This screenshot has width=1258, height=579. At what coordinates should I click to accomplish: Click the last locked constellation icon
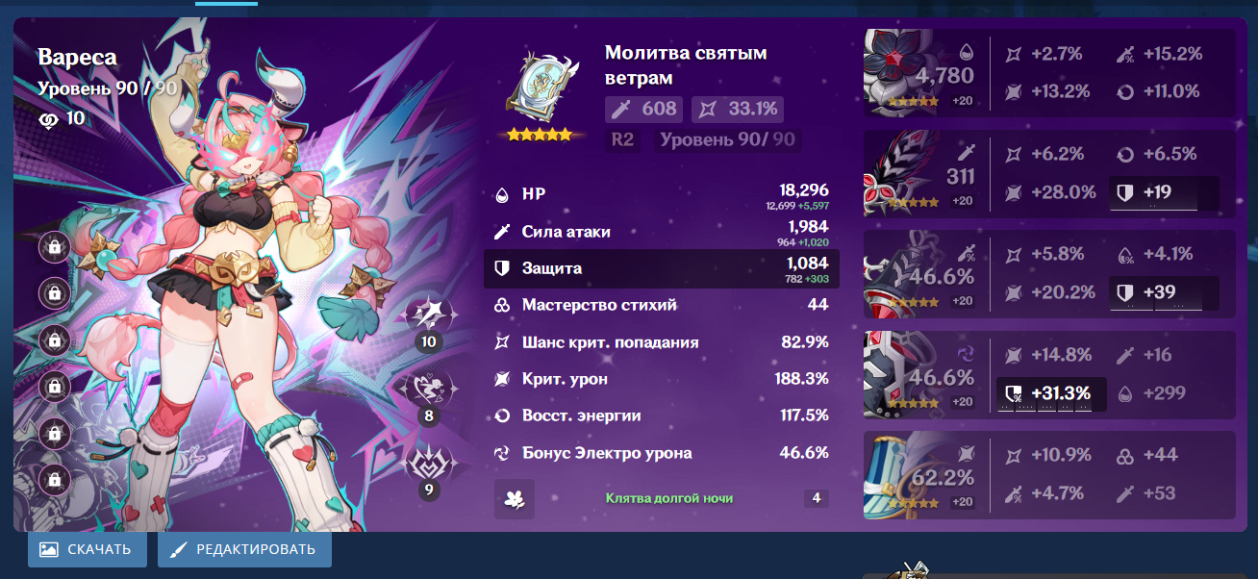[54, 478]
